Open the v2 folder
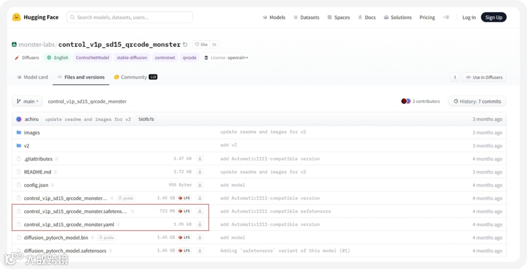Image resolution: width=527 pixels, height=269 pixels. [x=26, y=146]
